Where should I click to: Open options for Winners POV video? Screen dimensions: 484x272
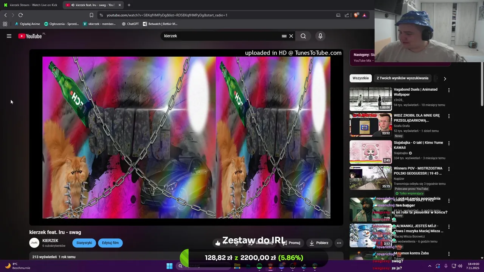449,169
